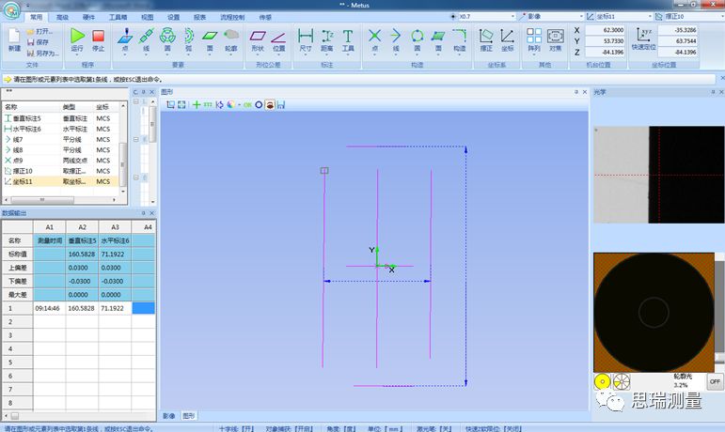Click the 另存为 (Save As) button

coord(44,54)
